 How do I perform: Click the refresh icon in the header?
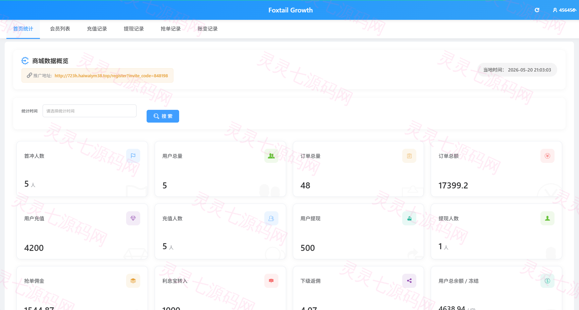(x=537, y=10)
